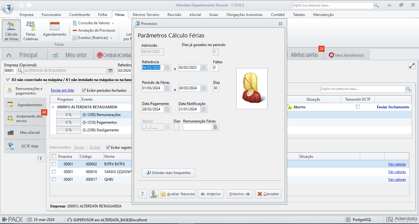
Task: Click the Próximo button
Action: click(x=240, y=194)
